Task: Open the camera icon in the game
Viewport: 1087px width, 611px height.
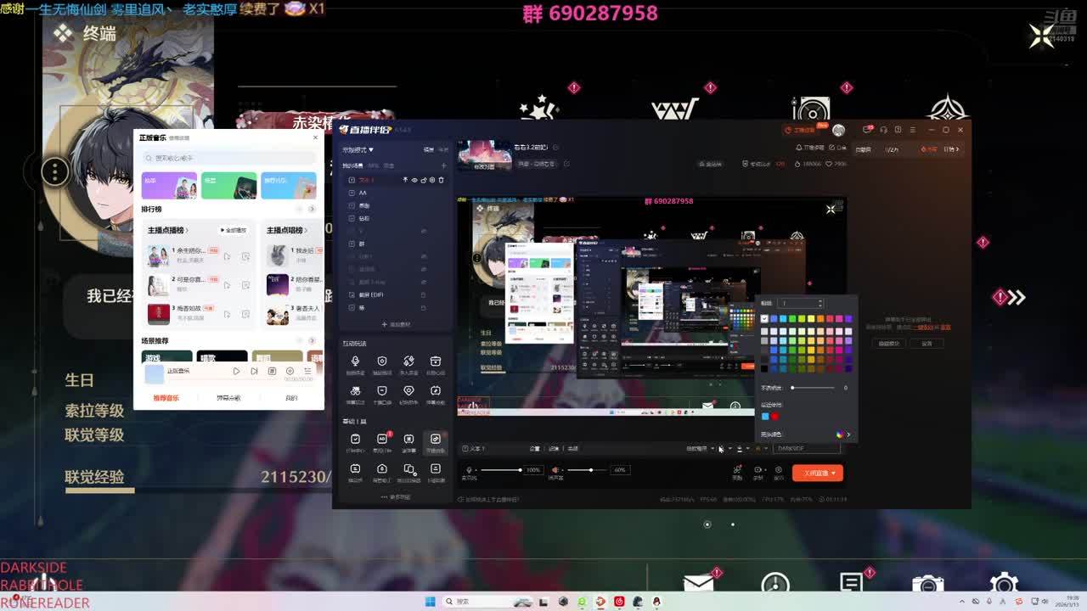Action: (927, 585)
